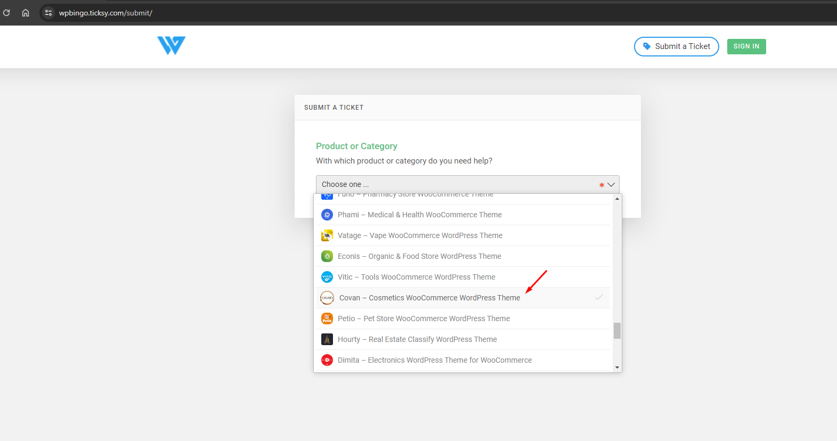Click the Product or Category heading
Viewport: 837px width, 441px height.
click(356, 146)
